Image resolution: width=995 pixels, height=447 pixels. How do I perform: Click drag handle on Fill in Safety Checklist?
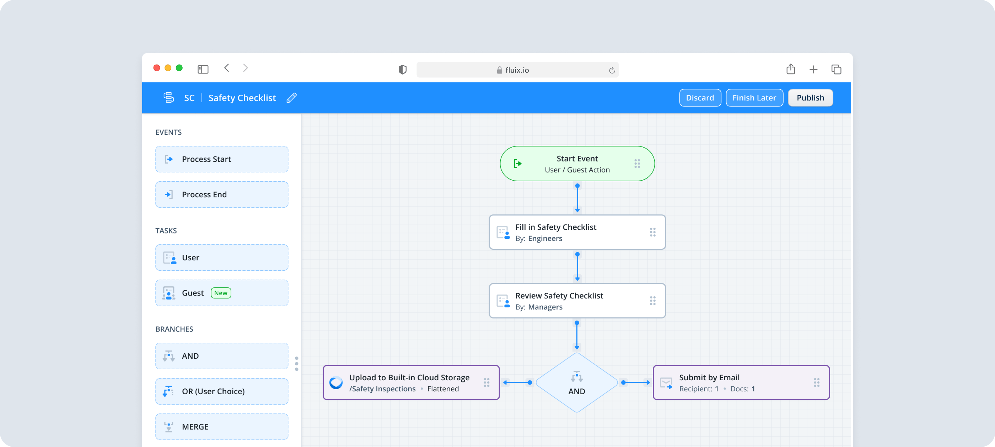[x=652, y=232]
